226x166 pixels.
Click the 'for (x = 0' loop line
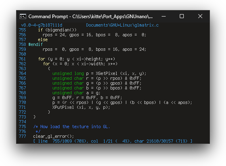[80, 64]
